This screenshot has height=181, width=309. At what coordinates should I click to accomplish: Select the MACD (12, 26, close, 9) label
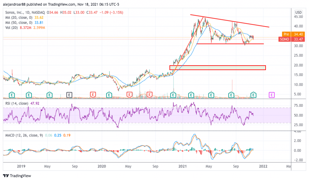click(24, 135)
